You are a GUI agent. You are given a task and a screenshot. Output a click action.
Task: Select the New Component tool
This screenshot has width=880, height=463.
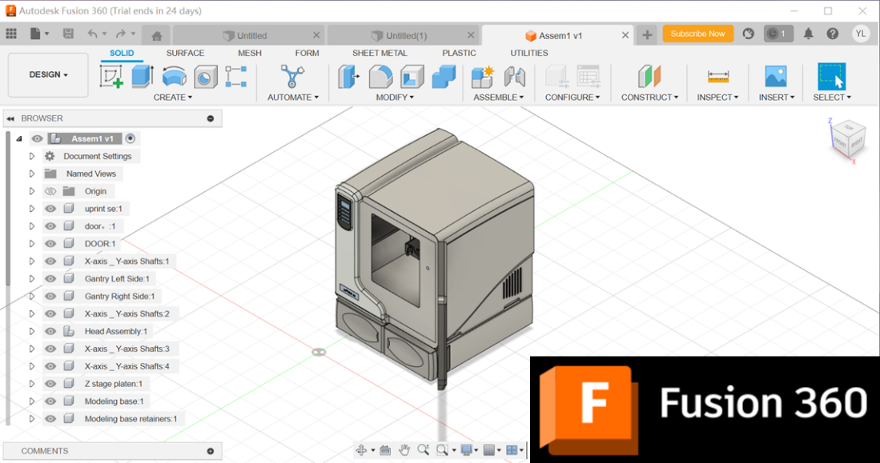pos(483,76)
